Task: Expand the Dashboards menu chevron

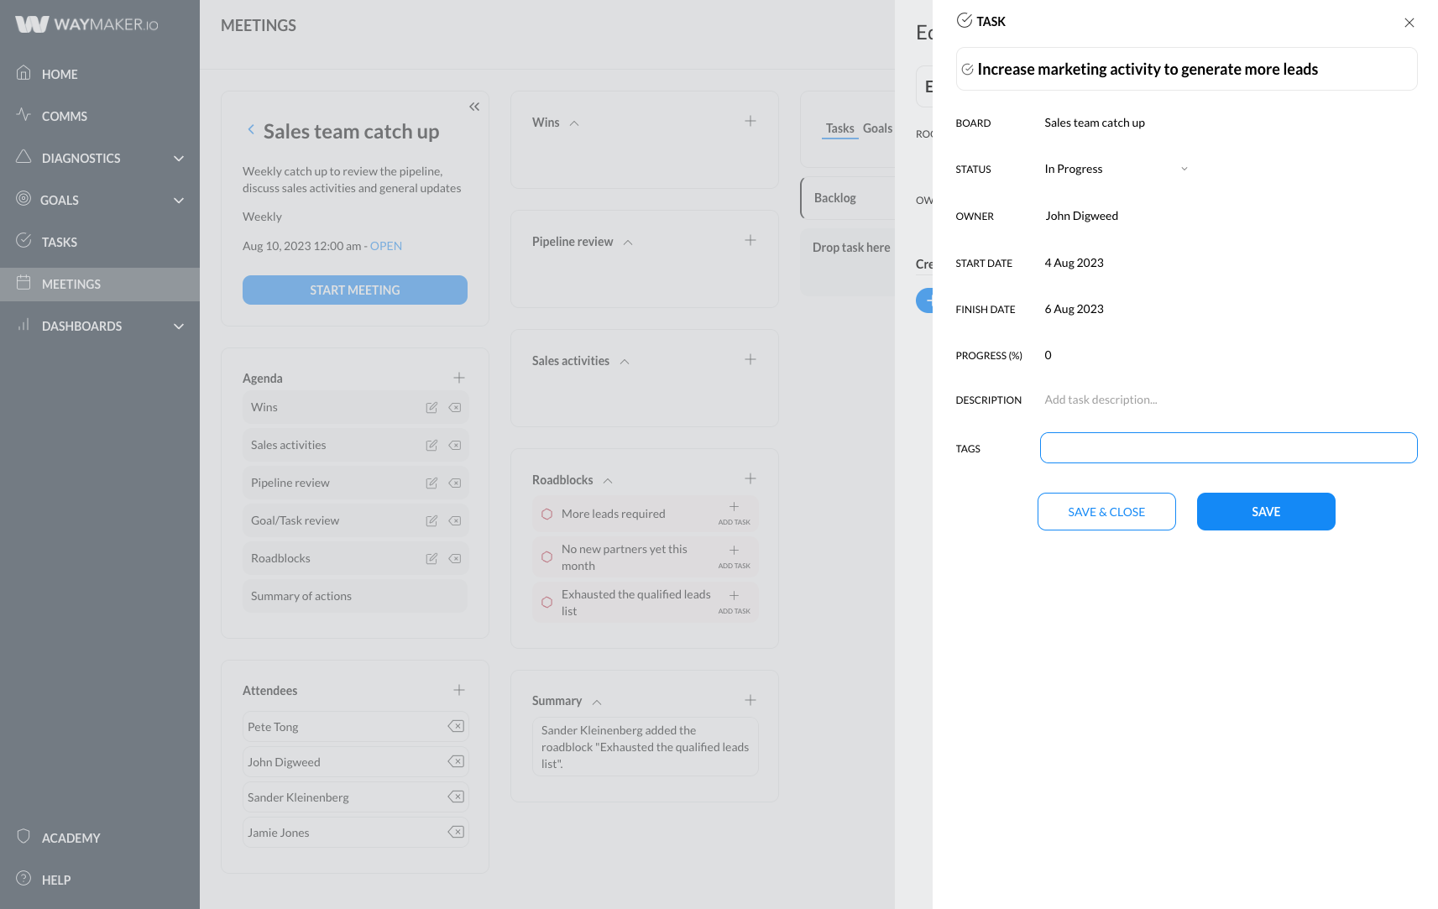Action: pos(179,326)
